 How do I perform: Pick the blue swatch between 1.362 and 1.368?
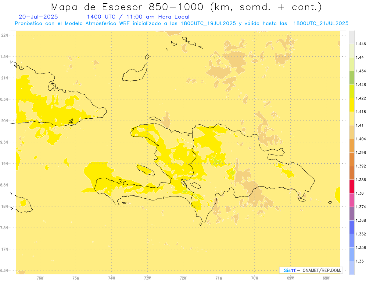pos(352,227)
